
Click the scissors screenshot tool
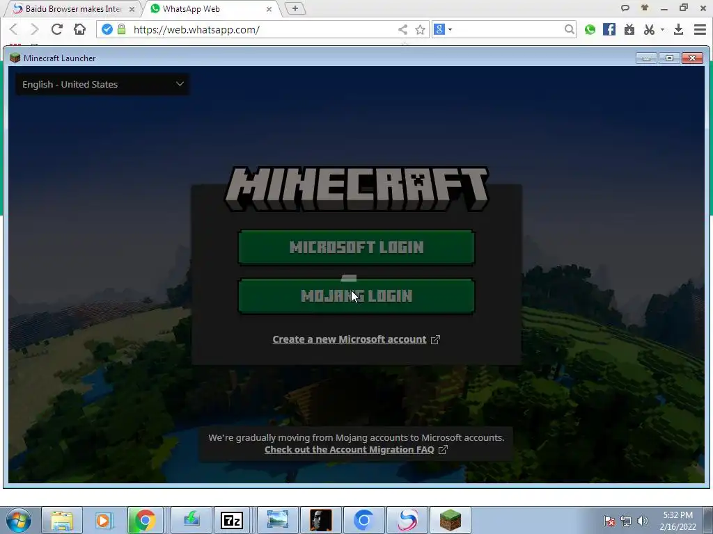click(650, 29)
